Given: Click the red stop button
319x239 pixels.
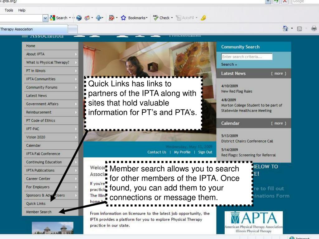Looking at the screenshot, I should pyautogui.click(x=285, y=2).
